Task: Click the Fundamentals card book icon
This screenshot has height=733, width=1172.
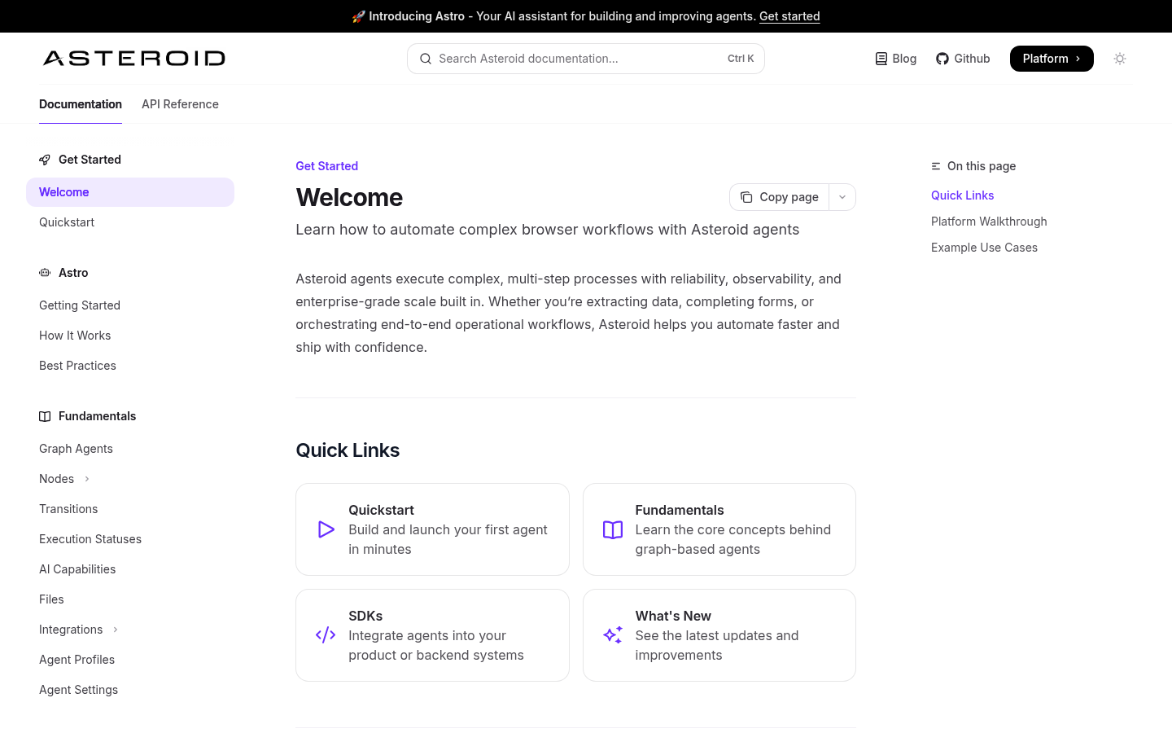Action: pyautogui.click(x=613, y=529)
